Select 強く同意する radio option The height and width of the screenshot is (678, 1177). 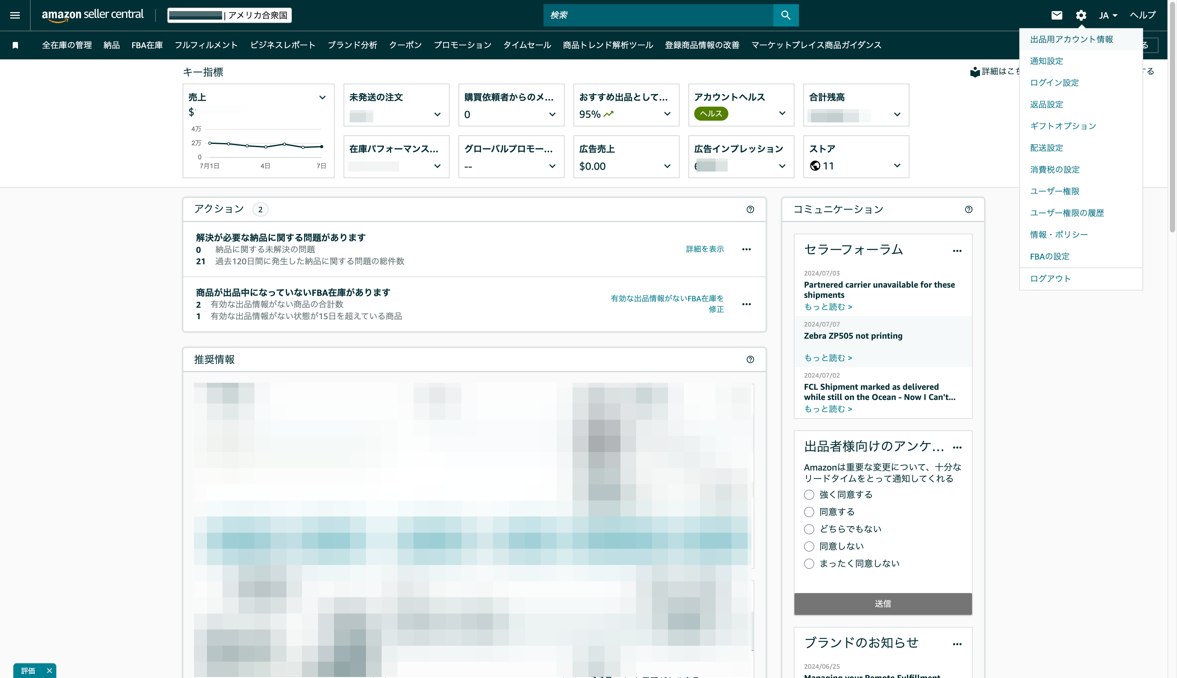pos(809,495)
